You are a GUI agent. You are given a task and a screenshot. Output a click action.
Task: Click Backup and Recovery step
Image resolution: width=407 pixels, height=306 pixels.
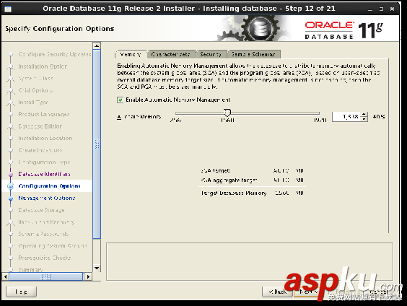coord(46,222)
